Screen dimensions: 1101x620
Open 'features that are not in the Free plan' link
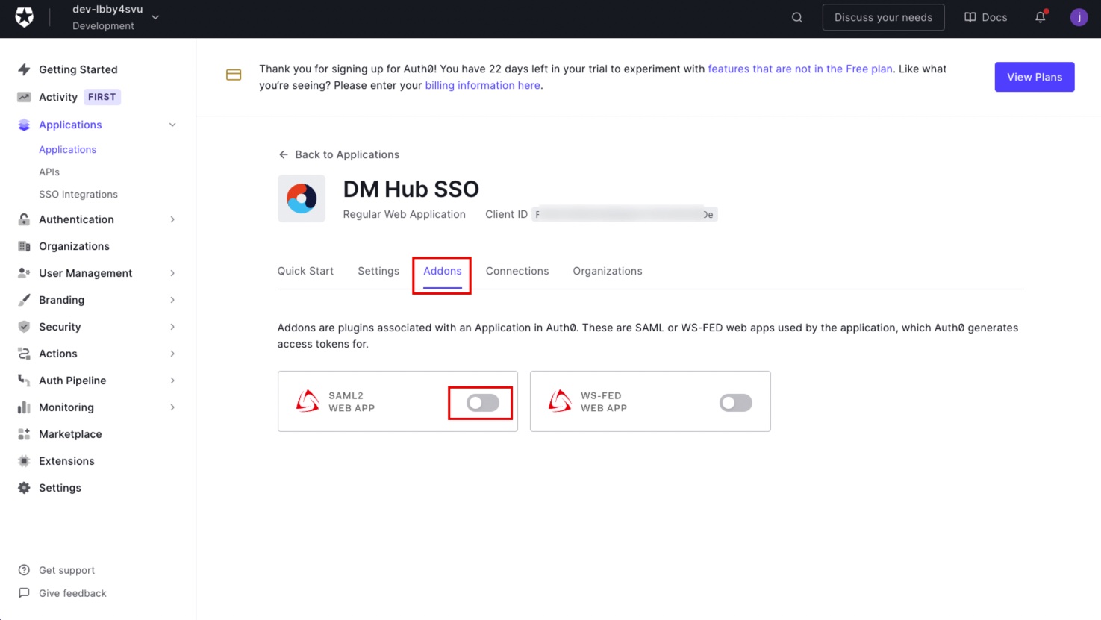pyautogui.click(x=800, y=69)
